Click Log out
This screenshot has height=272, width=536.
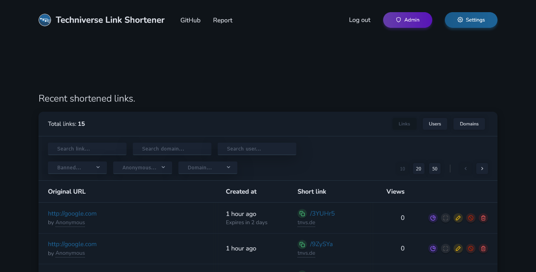click(360, 20)
